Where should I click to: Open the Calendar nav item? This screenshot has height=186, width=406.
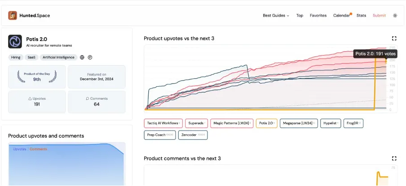[341, 16]
